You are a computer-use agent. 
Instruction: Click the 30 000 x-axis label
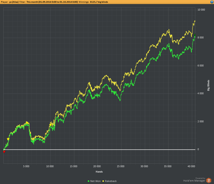(x=144, y=166)
